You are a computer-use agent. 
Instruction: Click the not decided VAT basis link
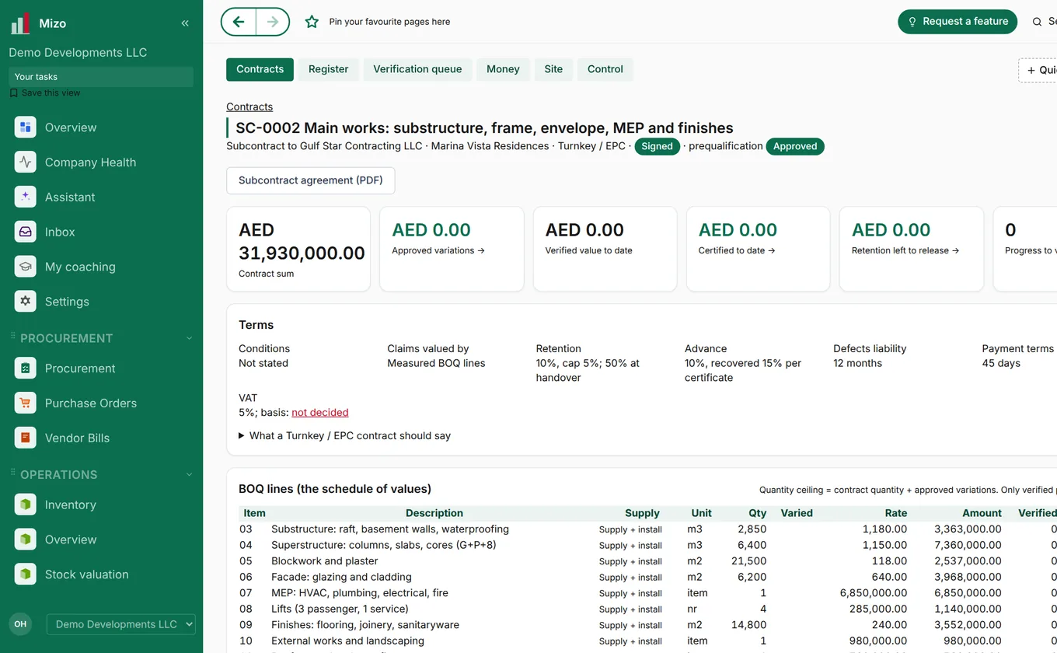pyautogui.click(x=320, y=413)
